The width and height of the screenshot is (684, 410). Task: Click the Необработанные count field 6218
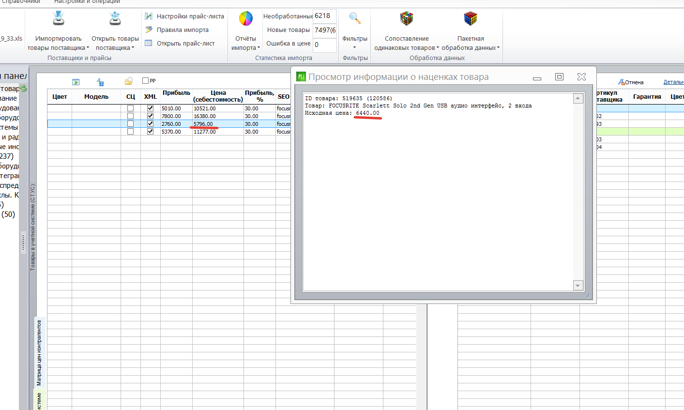coord(324,16)
